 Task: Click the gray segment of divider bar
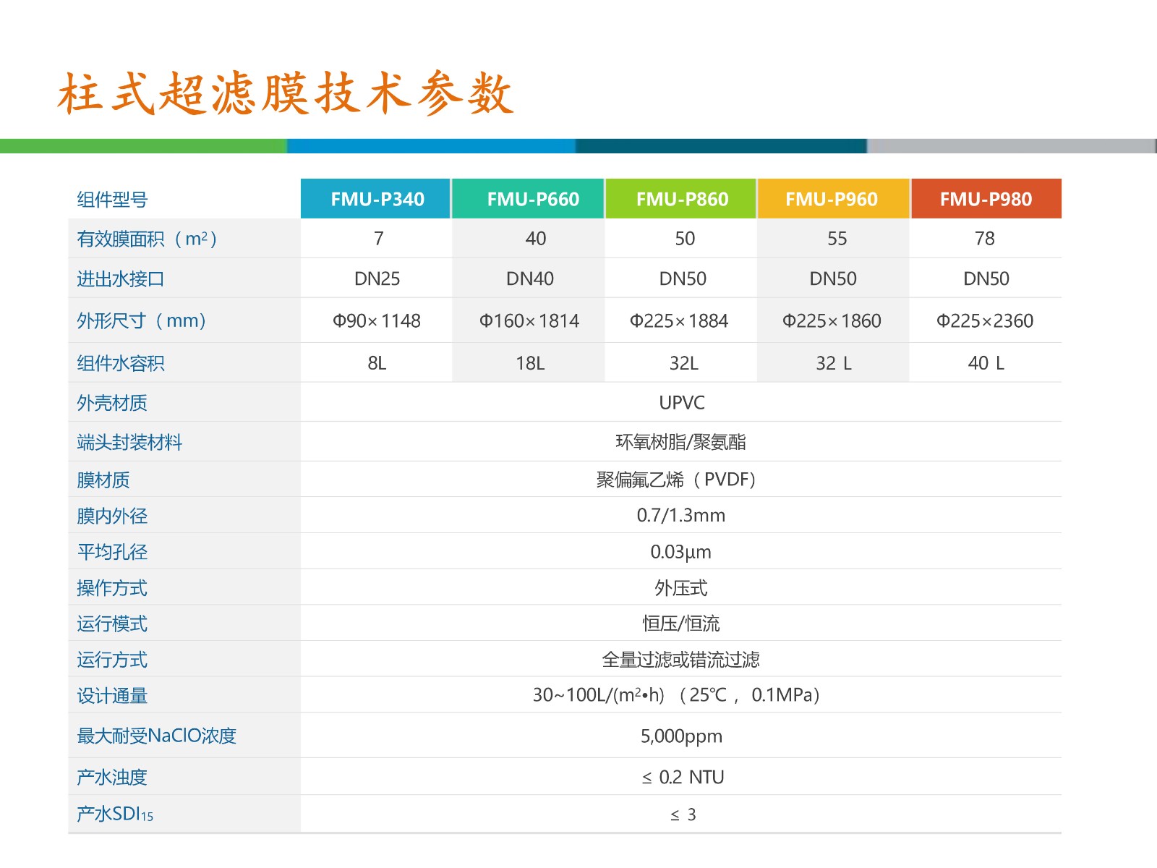pos(1011,146)
